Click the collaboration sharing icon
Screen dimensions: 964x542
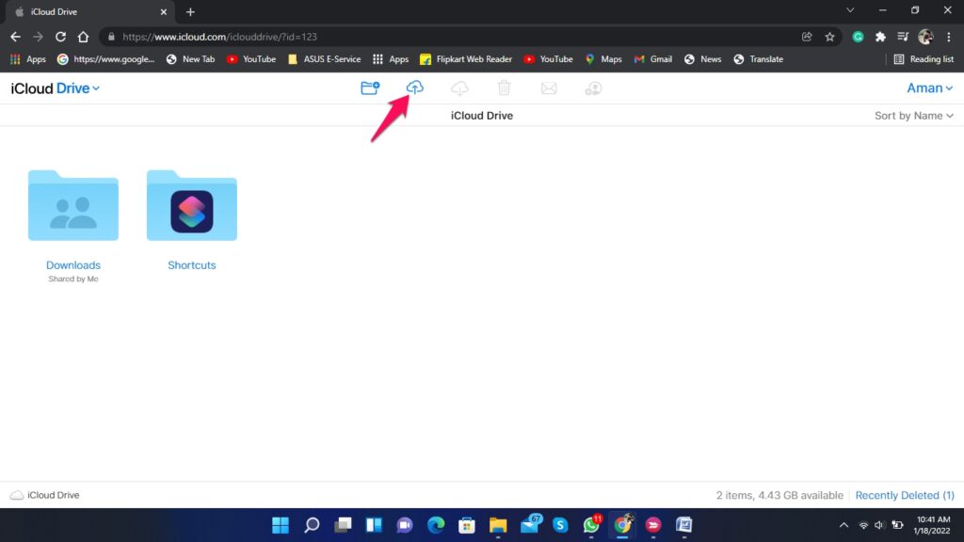click(x=594, y=88)
